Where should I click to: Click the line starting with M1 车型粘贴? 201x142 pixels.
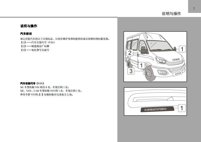[44, 87]
